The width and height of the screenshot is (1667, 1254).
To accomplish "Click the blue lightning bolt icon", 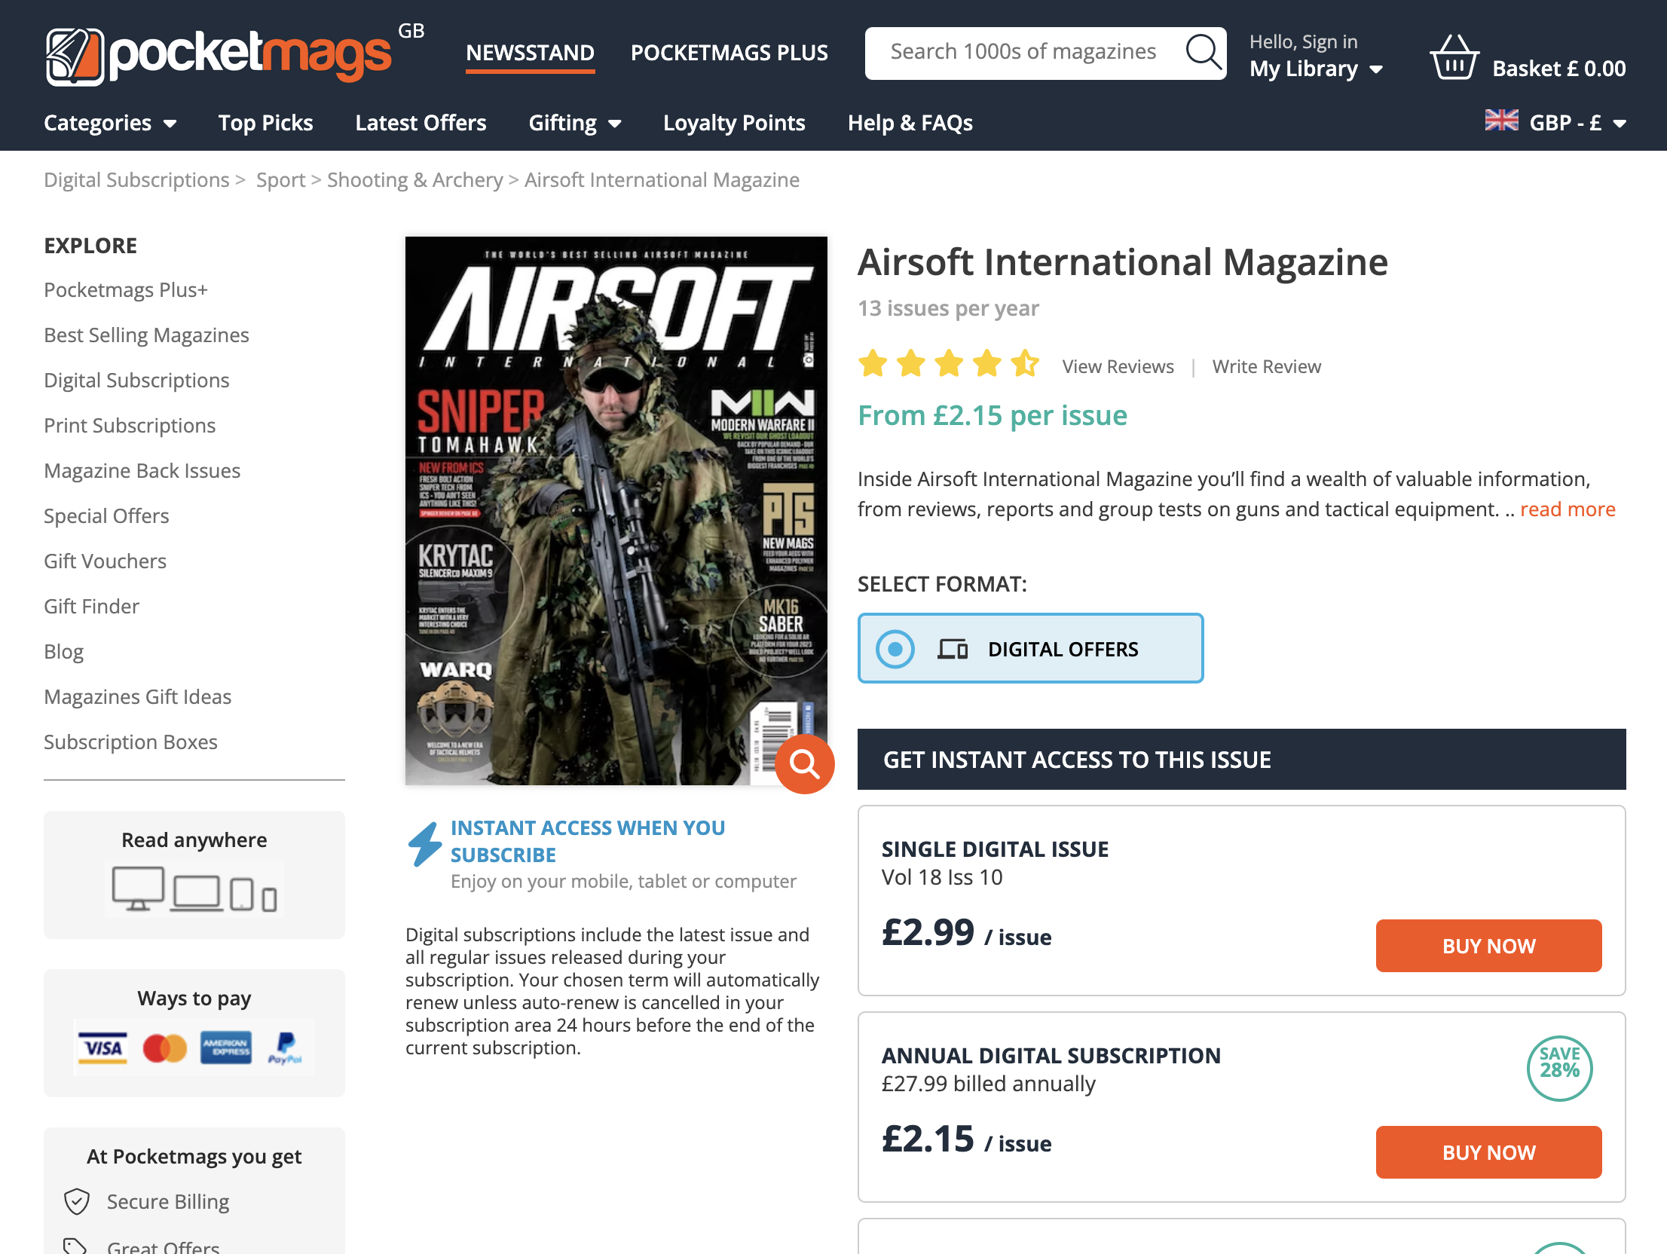I will pos(424,844).
